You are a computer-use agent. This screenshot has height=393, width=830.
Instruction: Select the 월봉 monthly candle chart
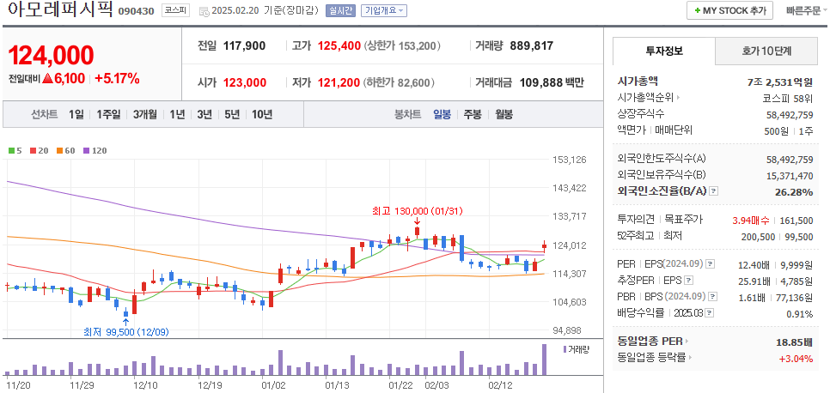pyautogui.click(x=503, y=114)
